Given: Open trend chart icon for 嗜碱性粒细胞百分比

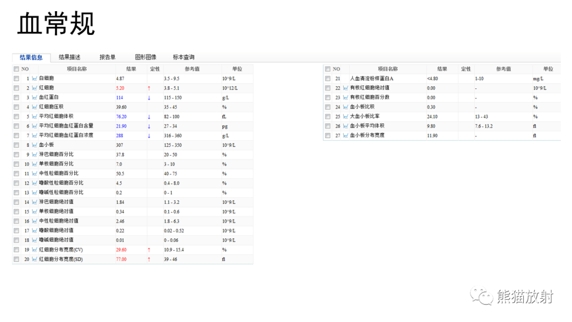Looking at the screenshot, I should (x=34, y=193).
